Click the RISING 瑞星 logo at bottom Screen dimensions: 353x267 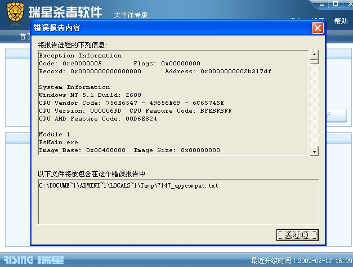34,260
